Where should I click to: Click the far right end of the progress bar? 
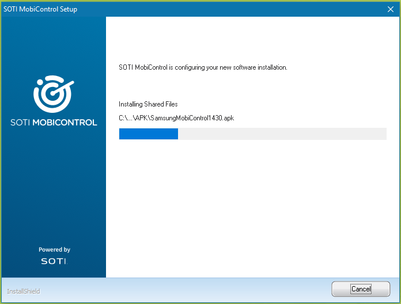point(384,134)
